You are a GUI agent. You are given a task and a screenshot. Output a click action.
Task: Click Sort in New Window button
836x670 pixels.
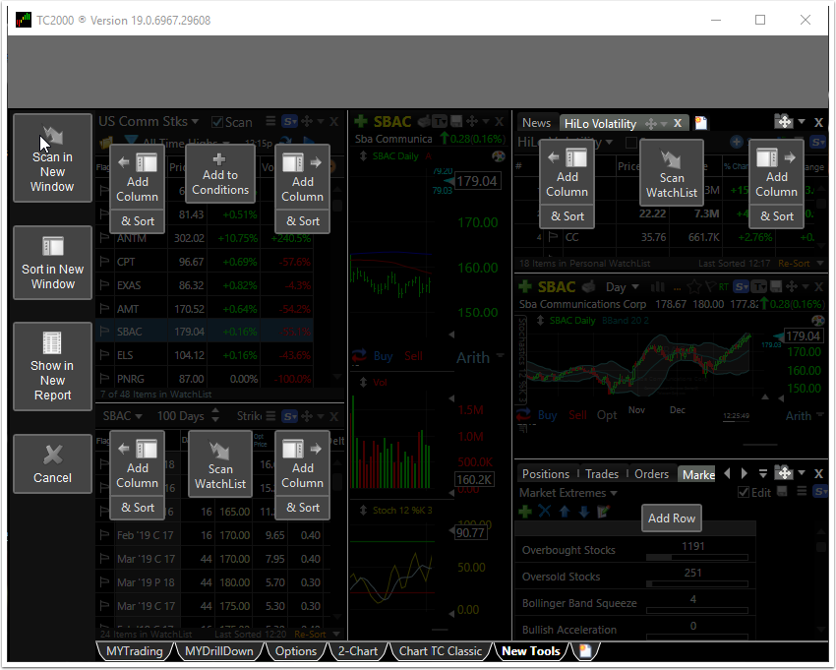coord(52,263)
